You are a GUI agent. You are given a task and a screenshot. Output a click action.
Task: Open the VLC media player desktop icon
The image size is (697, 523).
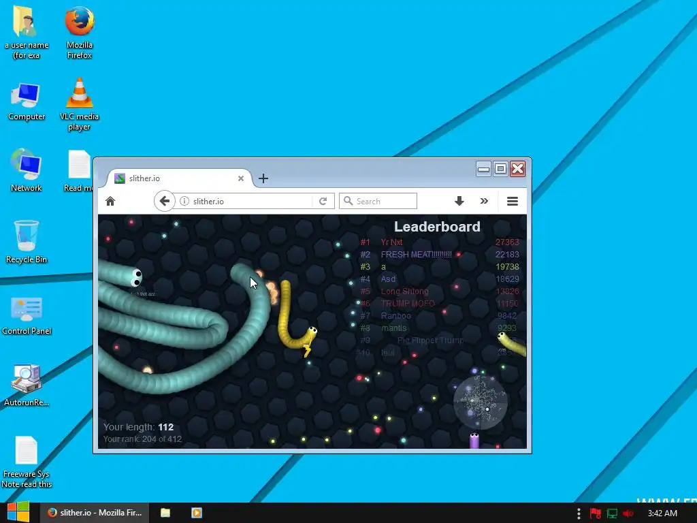pos(79,104)
